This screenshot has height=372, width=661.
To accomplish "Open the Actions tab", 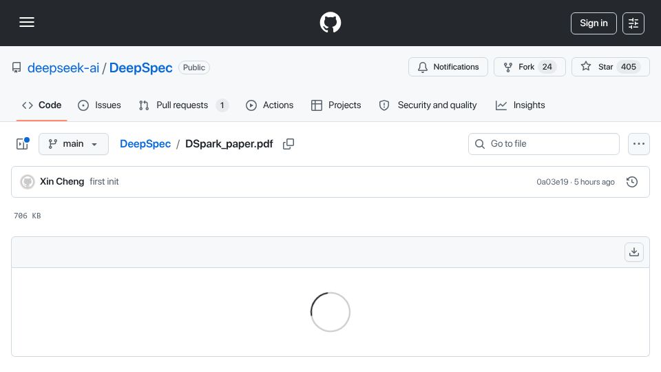I will pos(269,105).
